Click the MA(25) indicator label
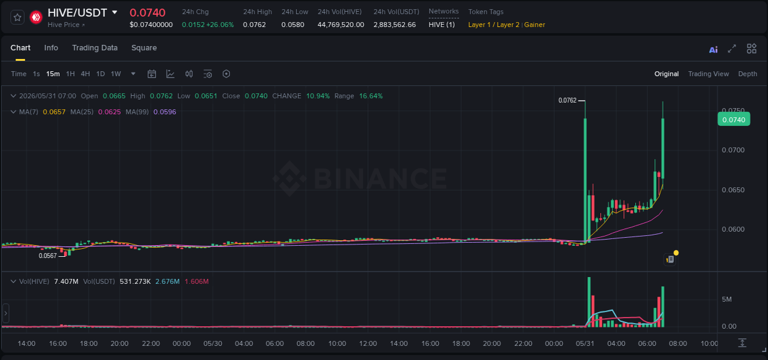Screen dimensions: 768x360 pyautogui.click(x=82, y=112)
